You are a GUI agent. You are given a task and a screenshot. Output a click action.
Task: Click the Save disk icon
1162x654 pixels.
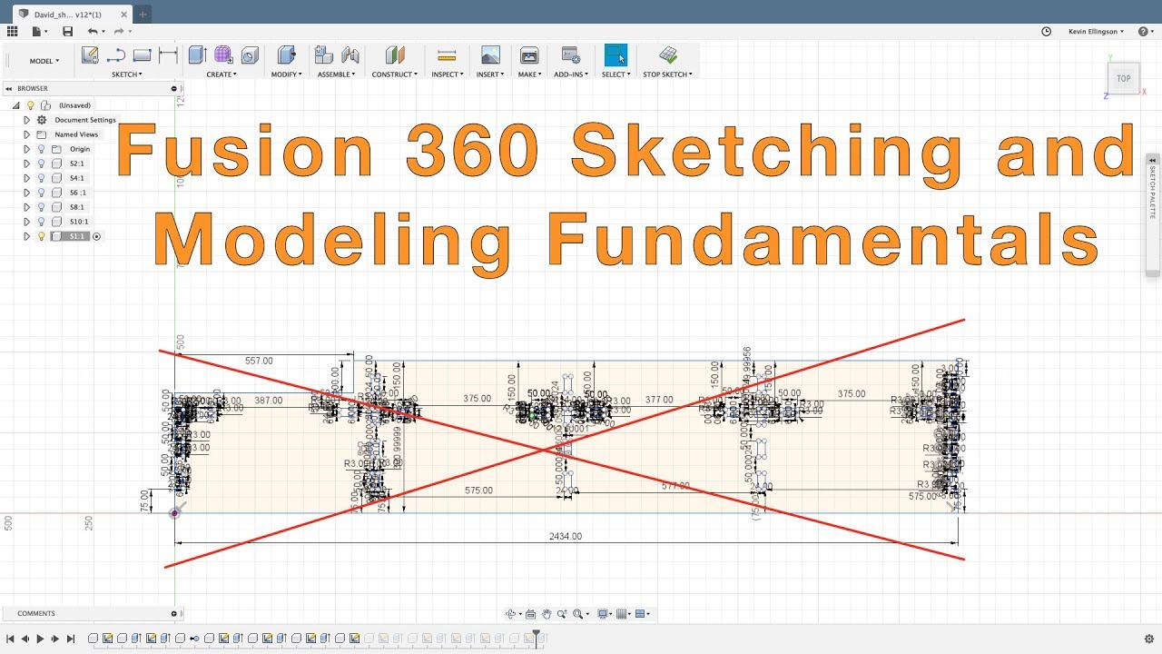[67, 31]
